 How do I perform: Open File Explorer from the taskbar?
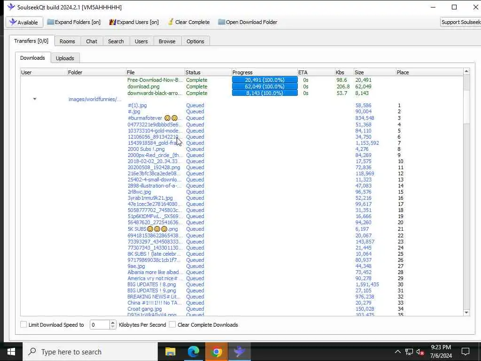(x=170, y=352)
